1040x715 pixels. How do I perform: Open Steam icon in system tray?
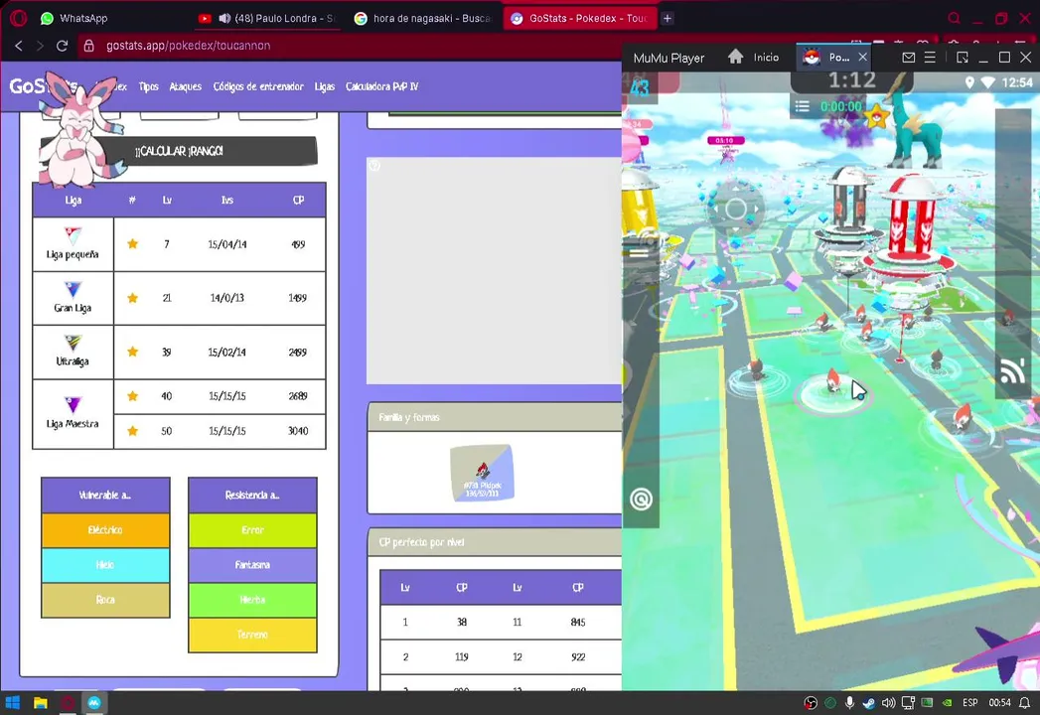coord(869,703)
